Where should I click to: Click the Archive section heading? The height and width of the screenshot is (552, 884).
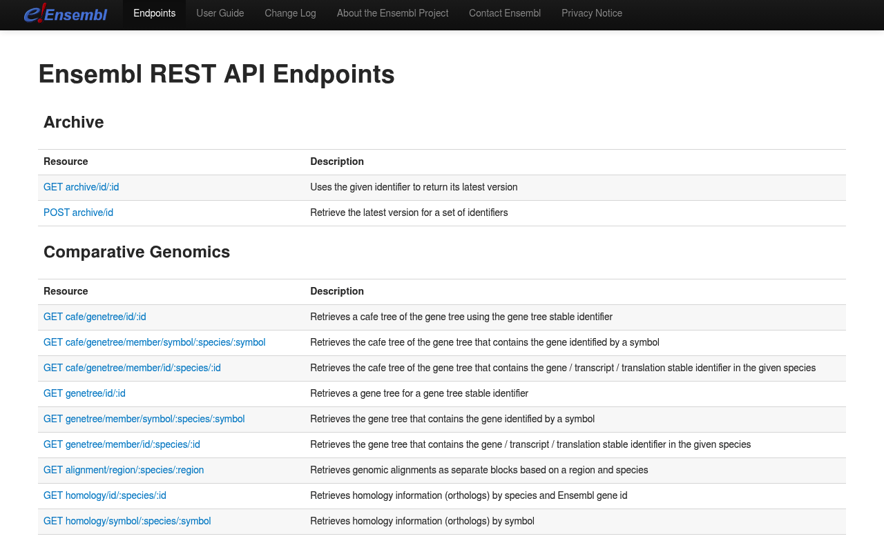[x=74, y=122]
